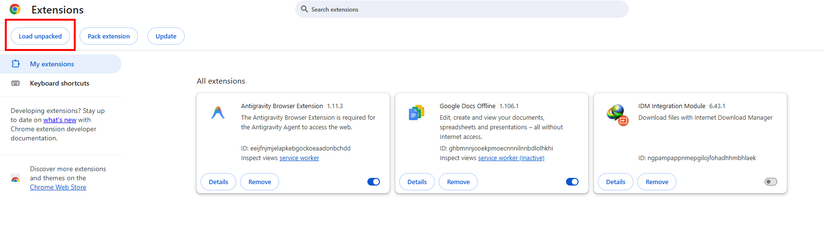This screenshot has height=237, width=823.
Task: Click the Extensions page title
Action: 57,10
